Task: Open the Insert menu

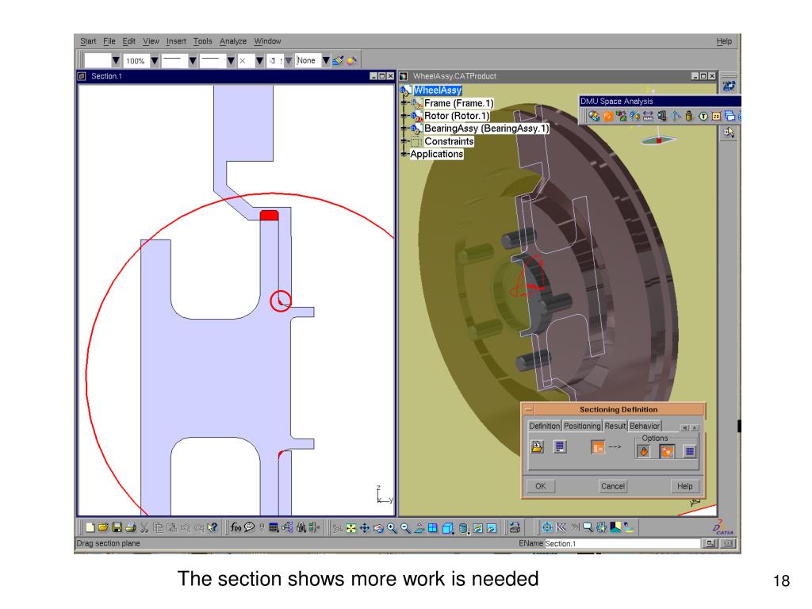Action: [176, 41]
